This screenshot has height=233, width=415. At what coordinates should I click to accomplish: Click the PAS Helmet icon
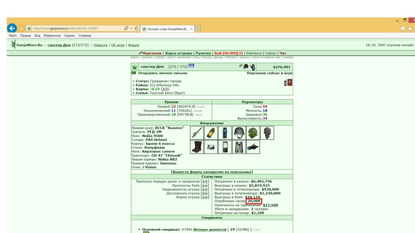tap(239, 133)
